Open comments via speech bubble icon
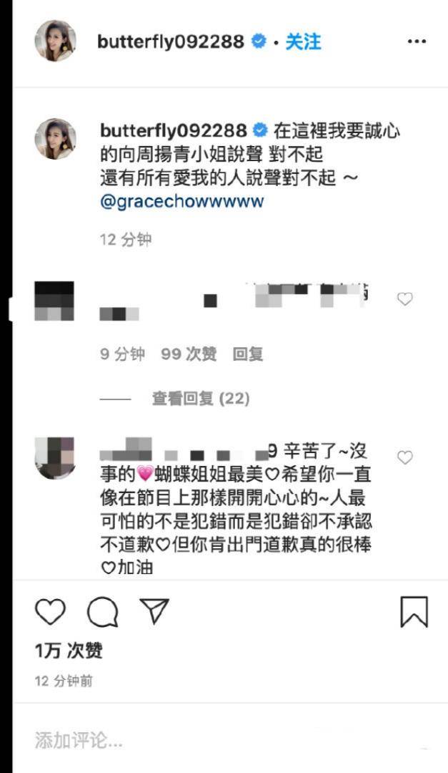448x773 pixels. pos(102,612)
